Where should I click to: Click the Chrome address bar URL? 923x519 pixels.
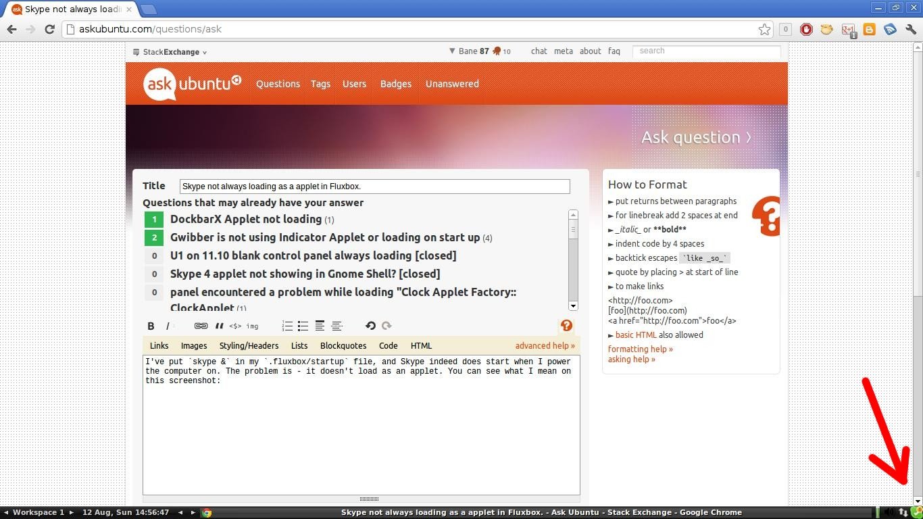click(x=150, y=29)
